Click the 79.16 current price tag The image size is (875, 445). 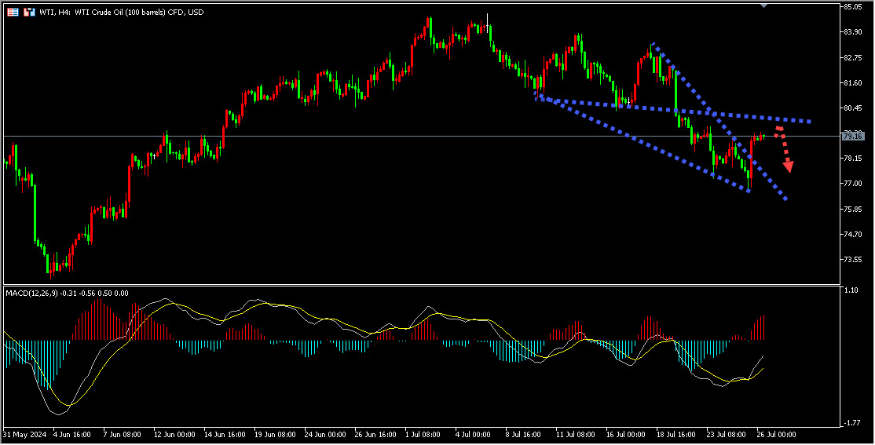852,137
